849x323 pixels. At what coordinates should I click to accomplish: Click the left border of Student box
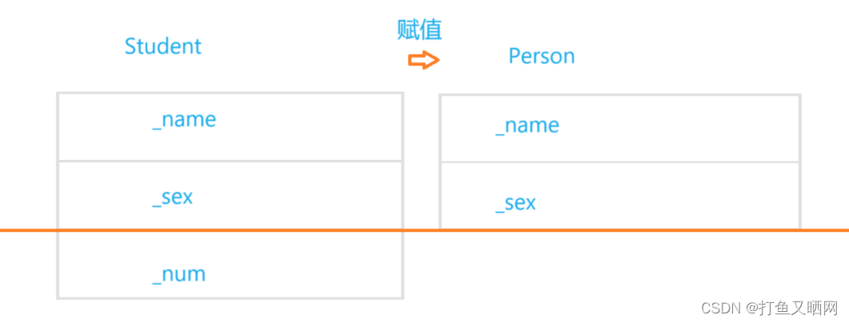click(58, 195)
